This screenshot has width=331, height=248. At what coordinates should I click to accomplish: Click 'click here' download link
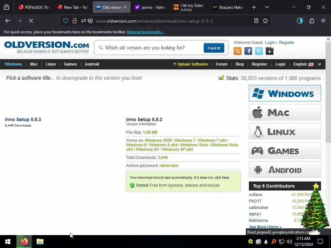coord(222,178)
